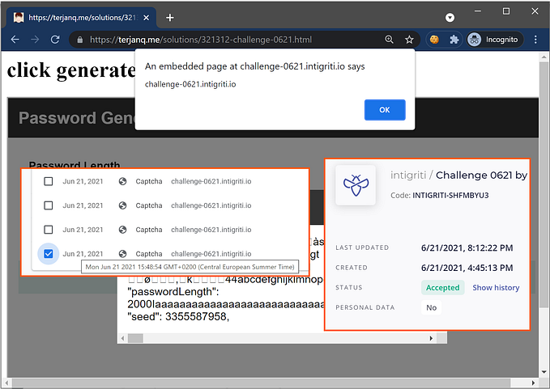550x389 pixels.
Task: Click the browser forward arrow
Action: (x=35, y=40)
